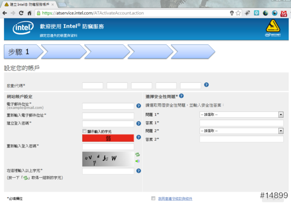Image resolution: width=291 pixels, height=203 pixels.
Task: Click the URL address bar
Action: click(134, 13)
